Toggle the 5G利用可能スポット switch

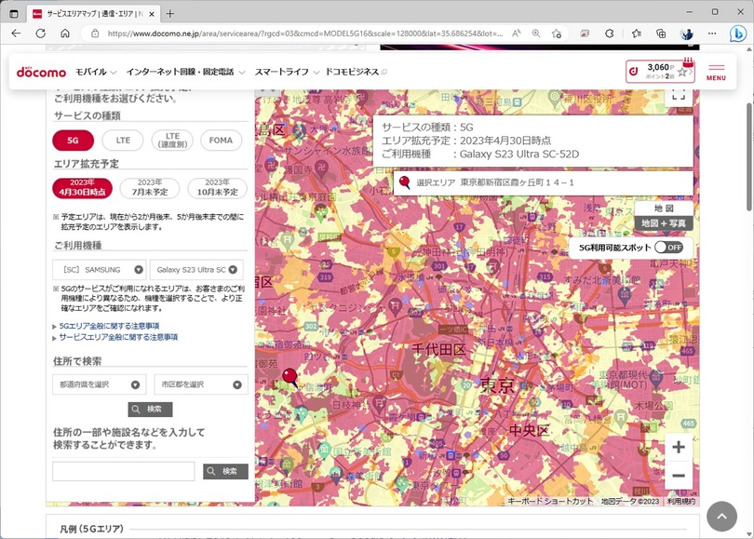click(669, 247)
